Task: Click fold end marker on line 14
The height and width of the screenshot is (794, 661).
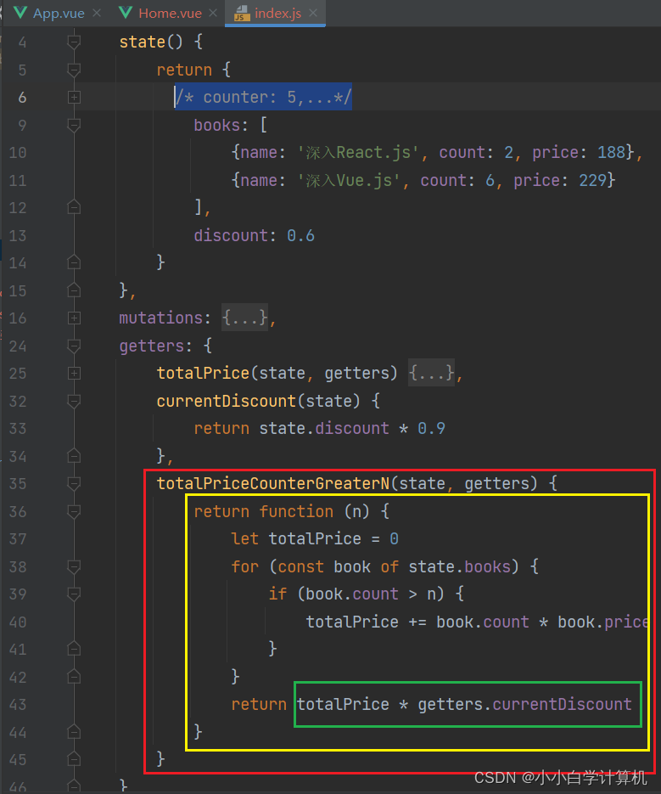Action: (74, 262)
